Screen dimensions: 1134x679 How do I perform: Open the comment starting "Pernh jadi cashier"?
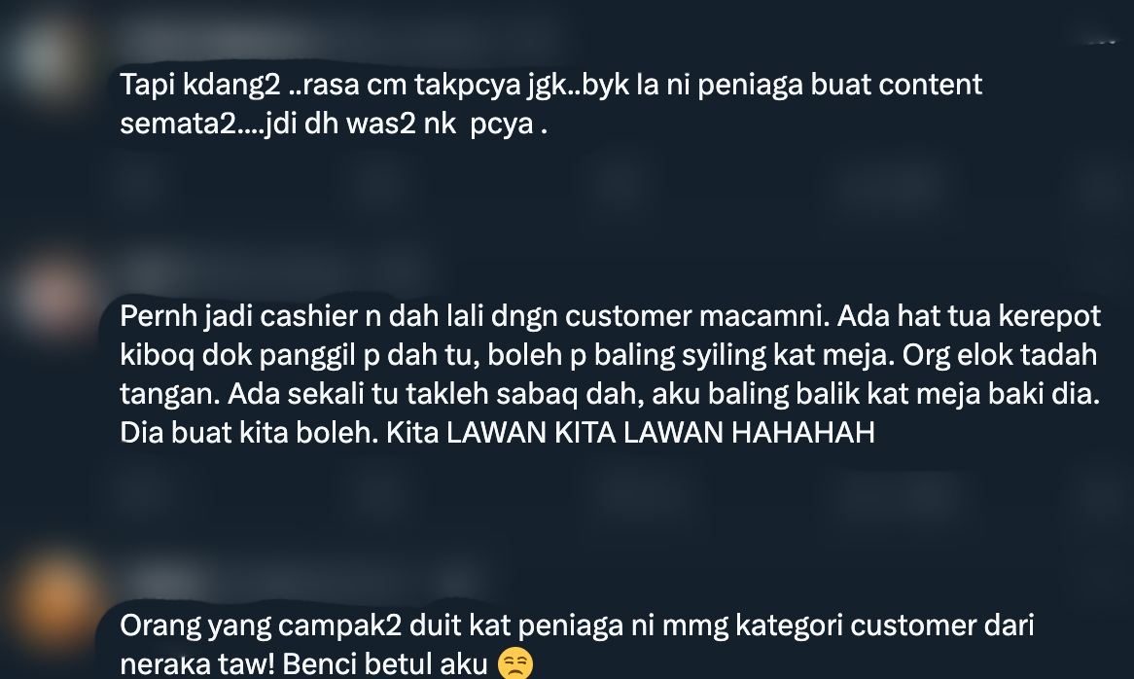[610, 374]
